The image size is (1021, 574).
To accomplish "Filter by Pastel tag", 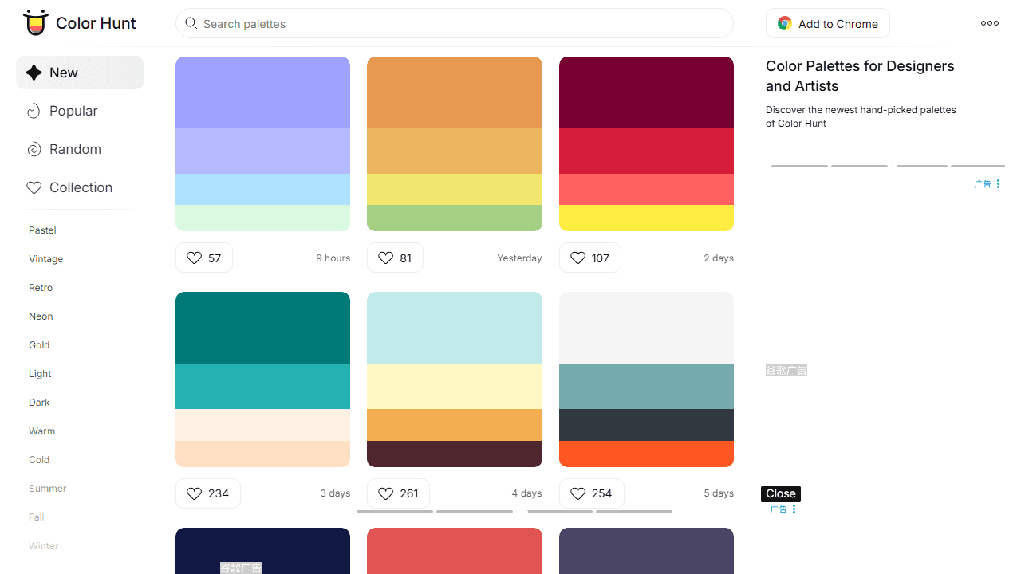I will point(42,230).
